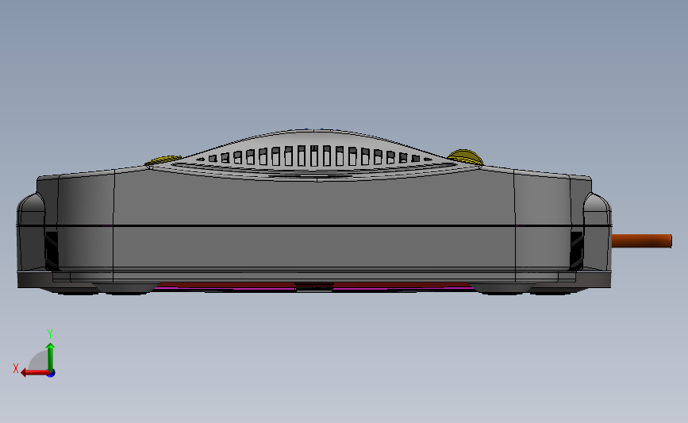Click the green Y axis arrow of triad
688x423 pixels.
point(51,357)
